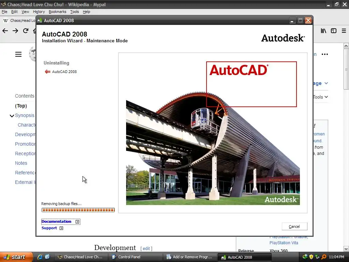Viewport: 349px width, 262px height.
Task: Jump to (Top) in contents
Action: (x=21, y=106)
